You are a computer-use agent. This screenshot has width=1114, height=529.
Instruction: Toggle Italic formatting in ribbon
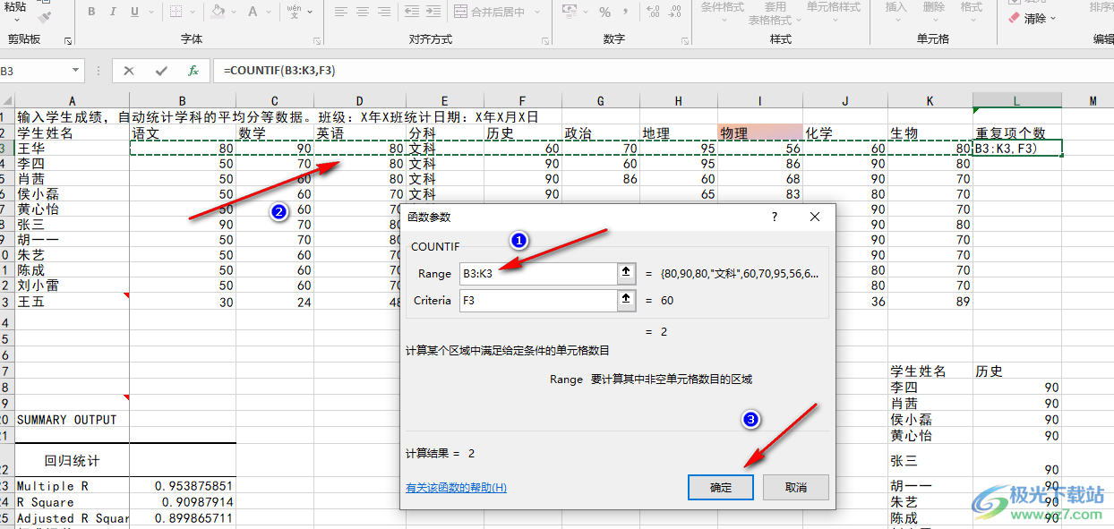point(114,12)
